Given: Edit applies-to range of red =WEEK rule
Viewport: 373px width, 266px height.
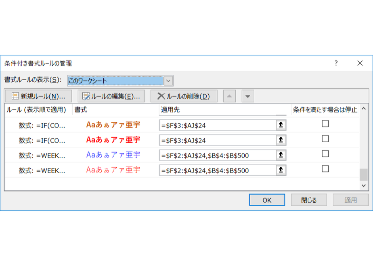Looking at the screenshot, I should (x=218, y=170).
